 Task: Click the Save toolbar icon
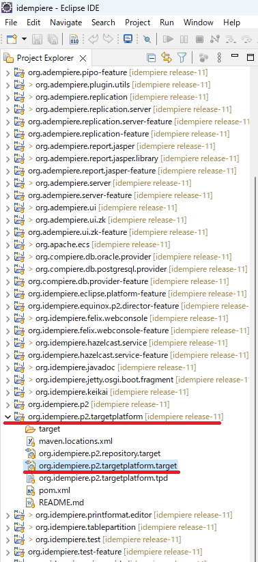pos(37,39)
